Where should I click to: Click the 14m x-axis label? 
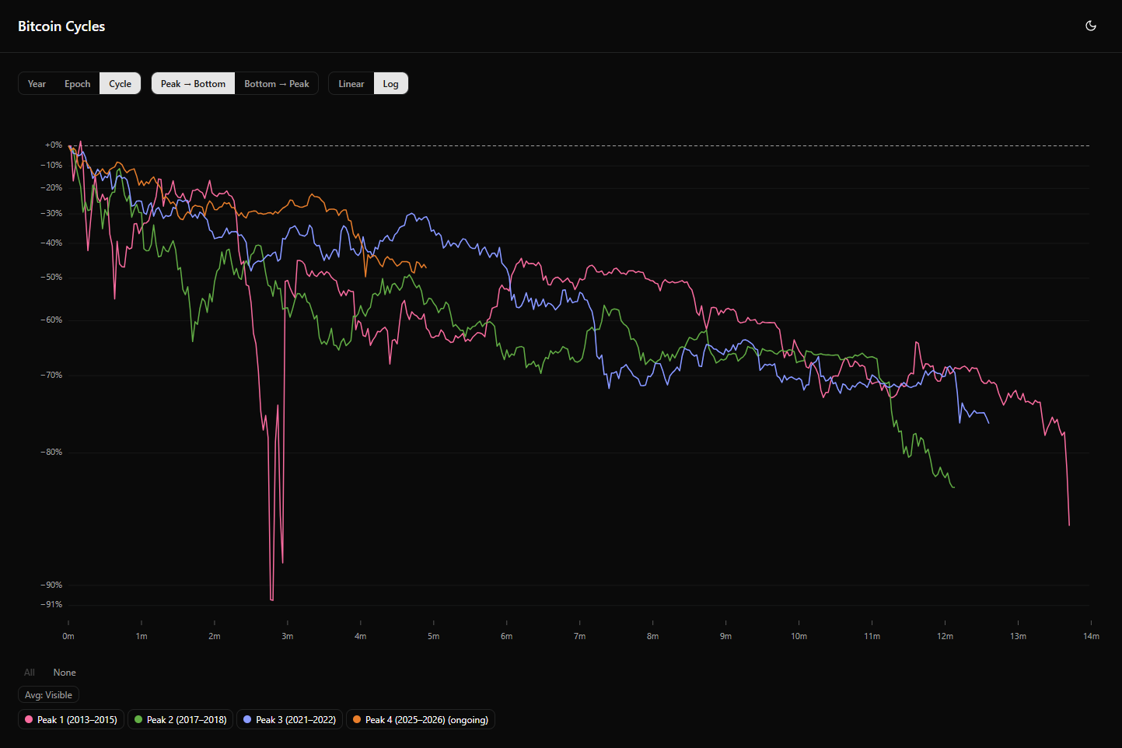coord(1091,636)
